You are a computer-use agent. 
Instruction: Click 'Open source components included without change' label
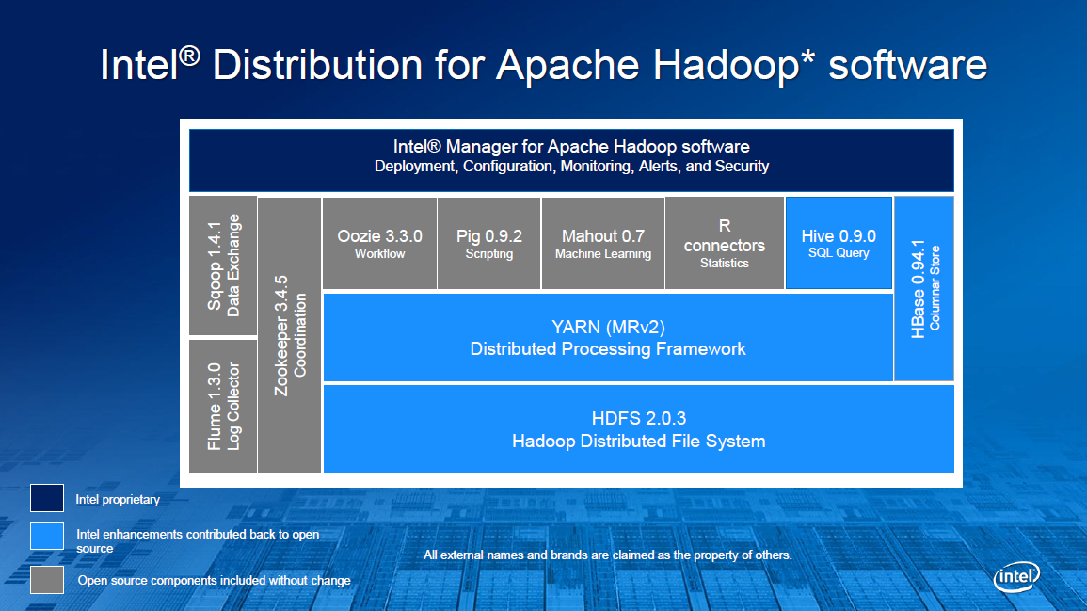pos(214,580)
